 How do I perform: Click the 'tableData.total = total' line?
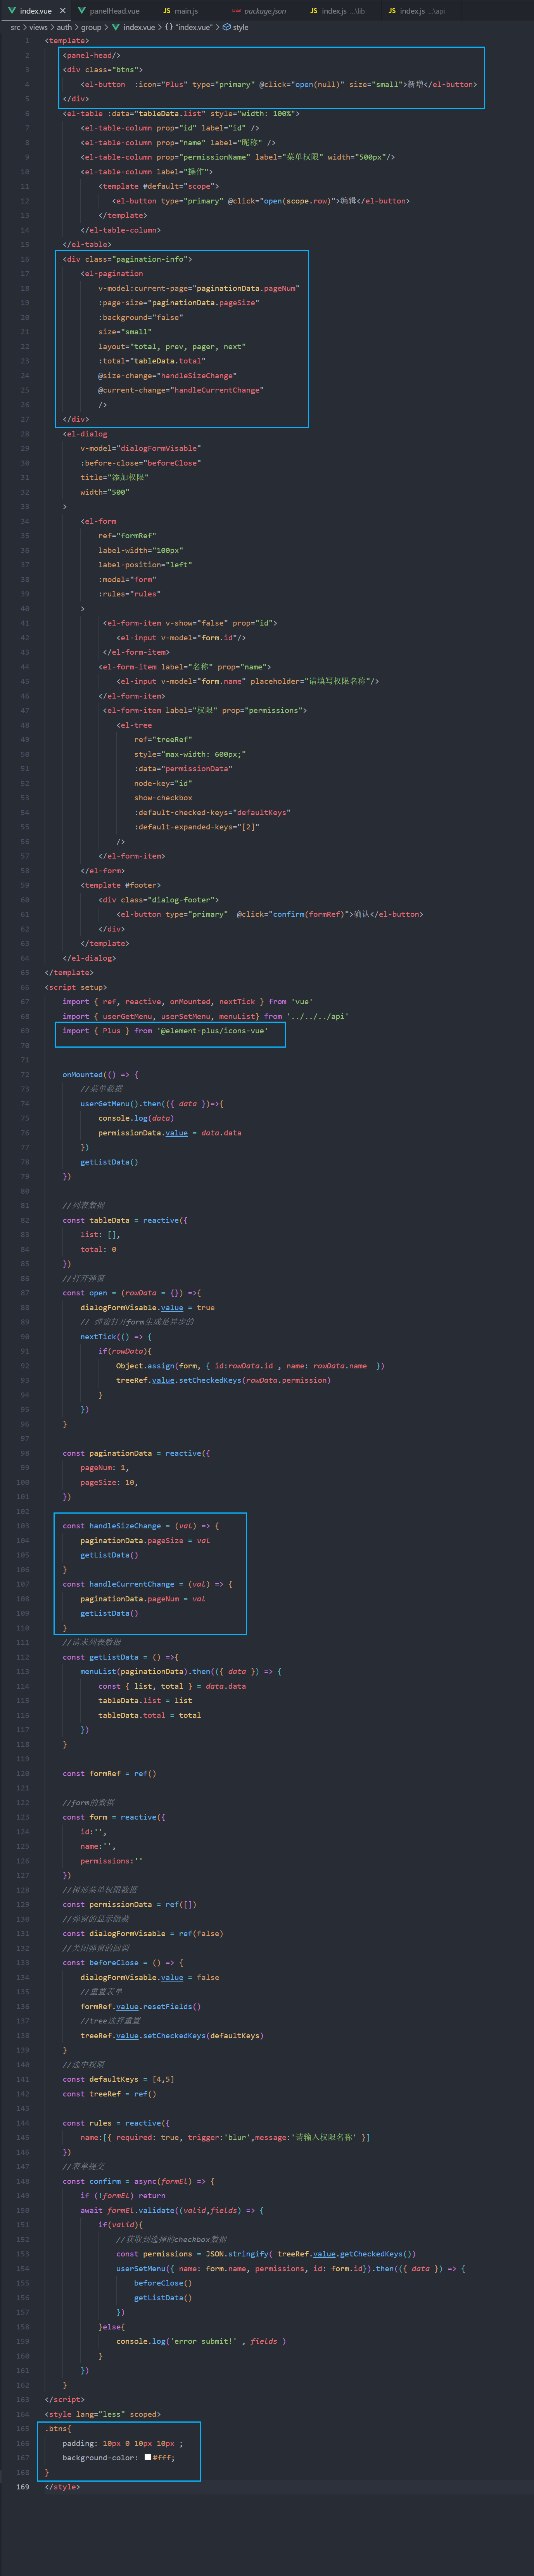(149, 1715)
